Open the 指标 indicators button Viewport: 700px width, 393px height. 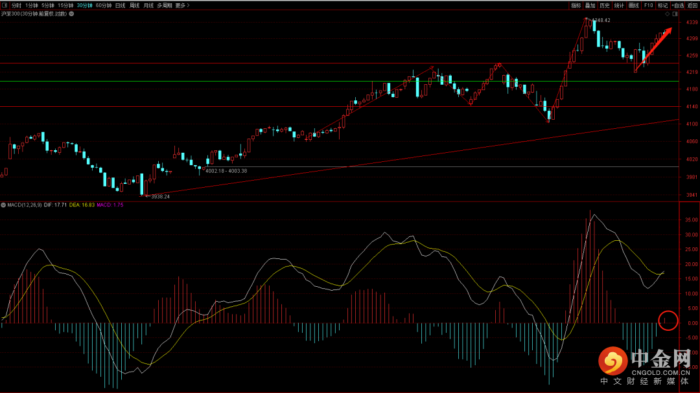point(576,5)
